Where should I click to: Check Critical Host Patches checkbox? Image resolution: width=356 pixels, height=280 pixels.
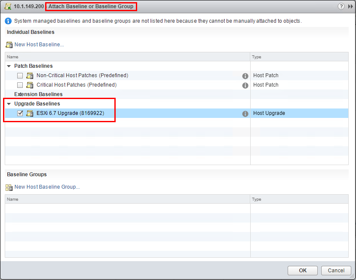coord(20,85)
